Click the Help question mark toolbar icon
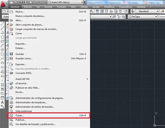Screen dimensions: 165x128 click(126, 11)
